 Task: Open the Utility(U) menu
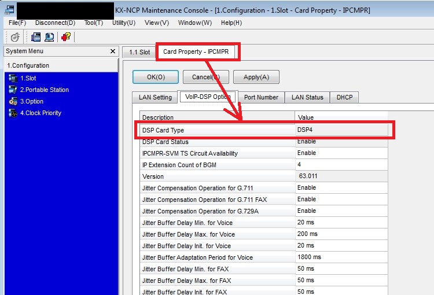coord(124,23)
